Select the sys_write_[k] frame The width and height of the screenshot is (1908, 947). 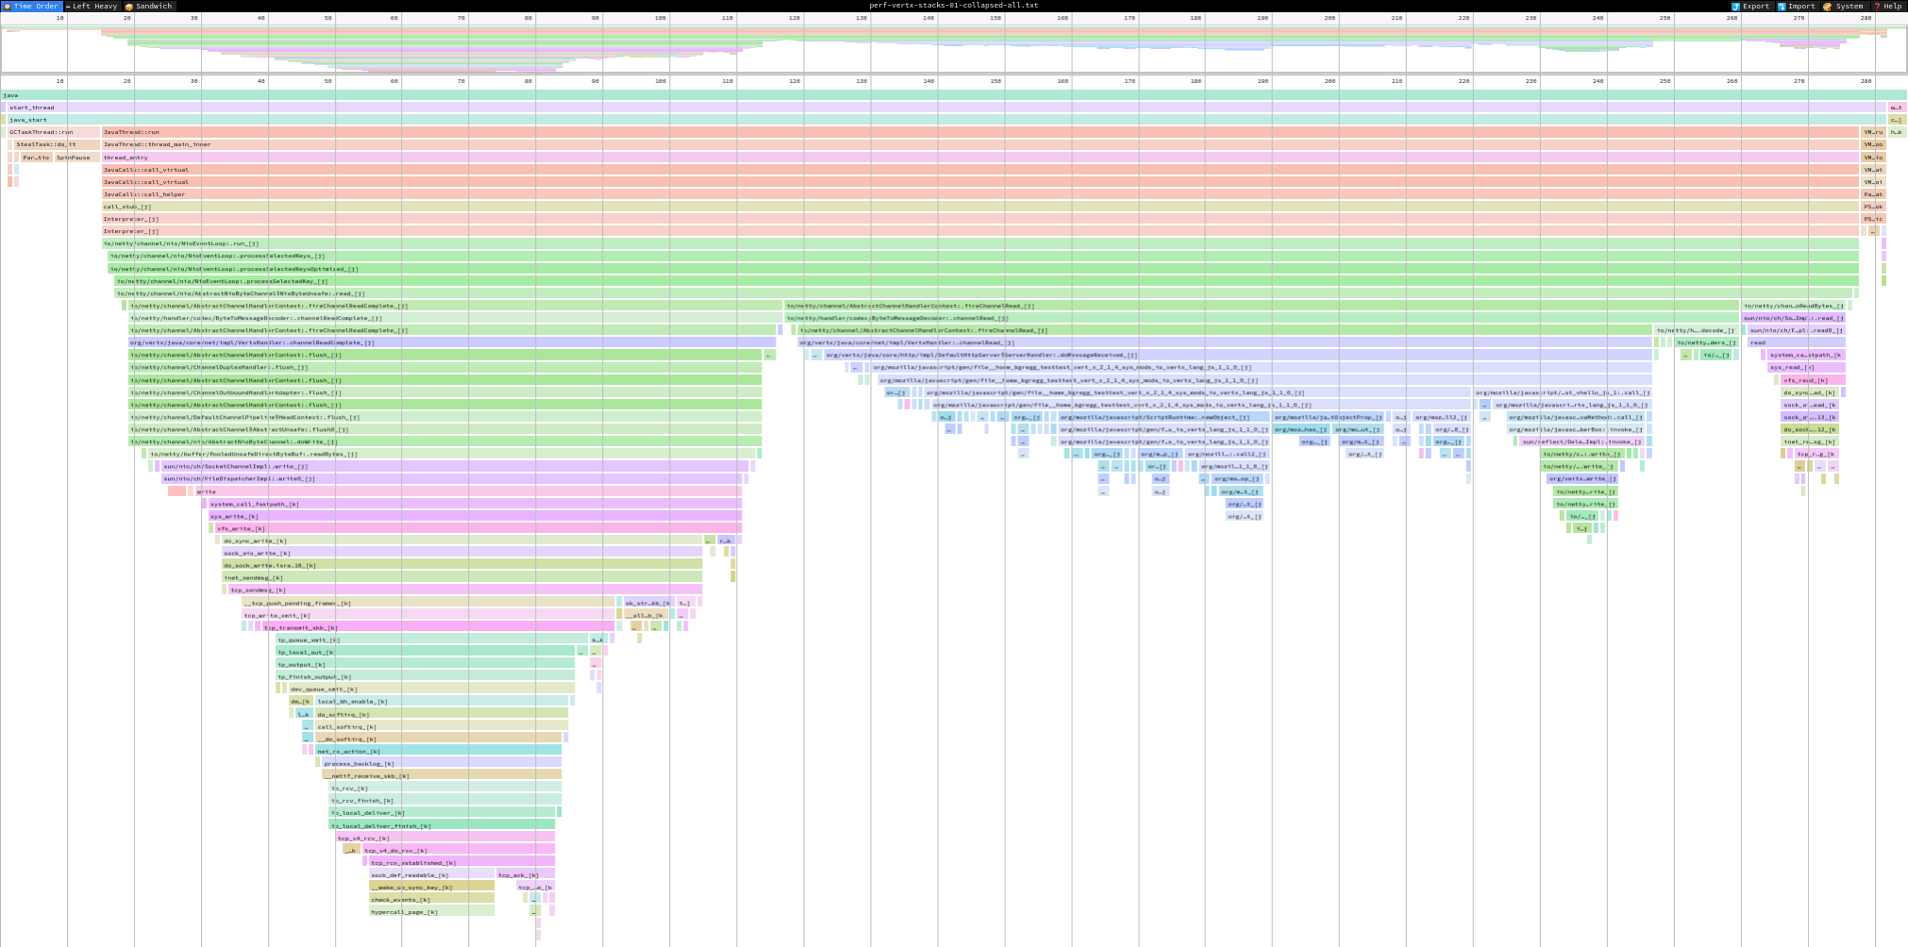pos(475,516)
